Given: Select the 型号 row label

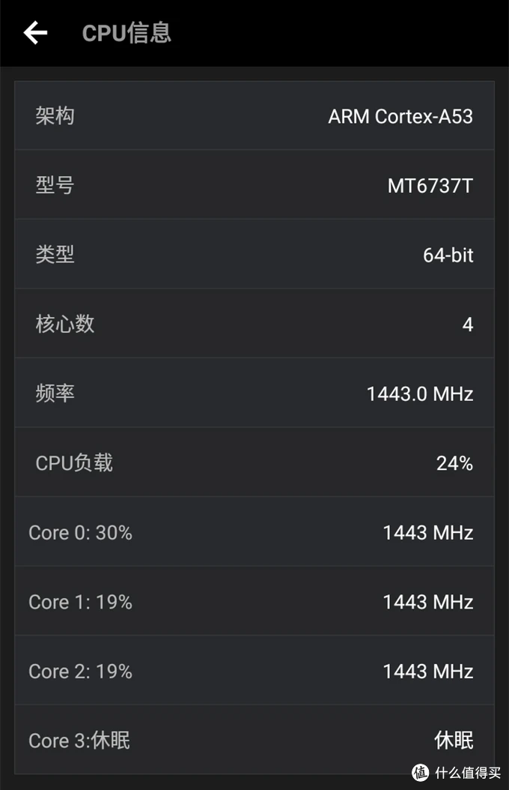Looking at the screenshot, I should pos(55,185).
